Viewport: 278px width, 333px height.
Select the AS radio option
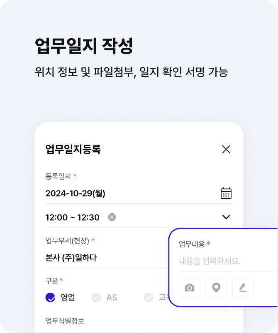click(x=104, y=297)
